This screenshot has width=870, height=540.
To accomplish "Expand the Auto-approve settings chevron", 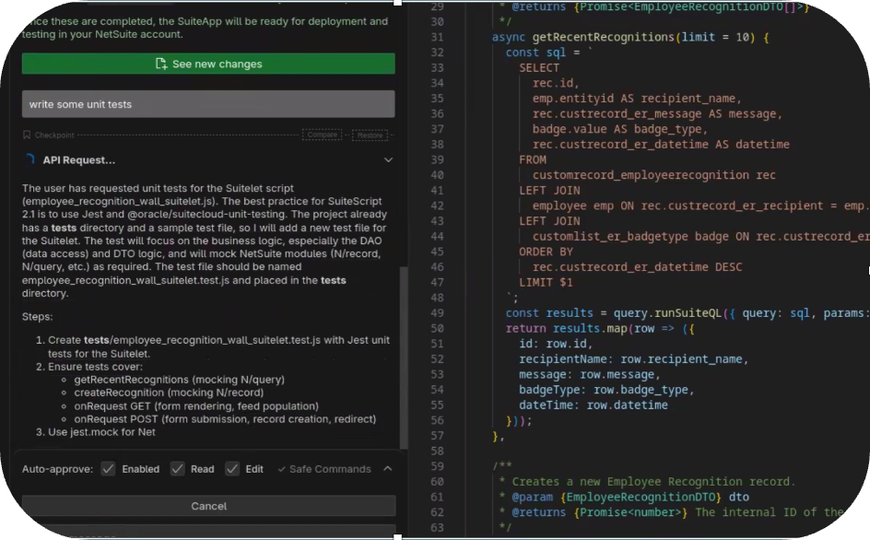I will (x=388, y=469).
